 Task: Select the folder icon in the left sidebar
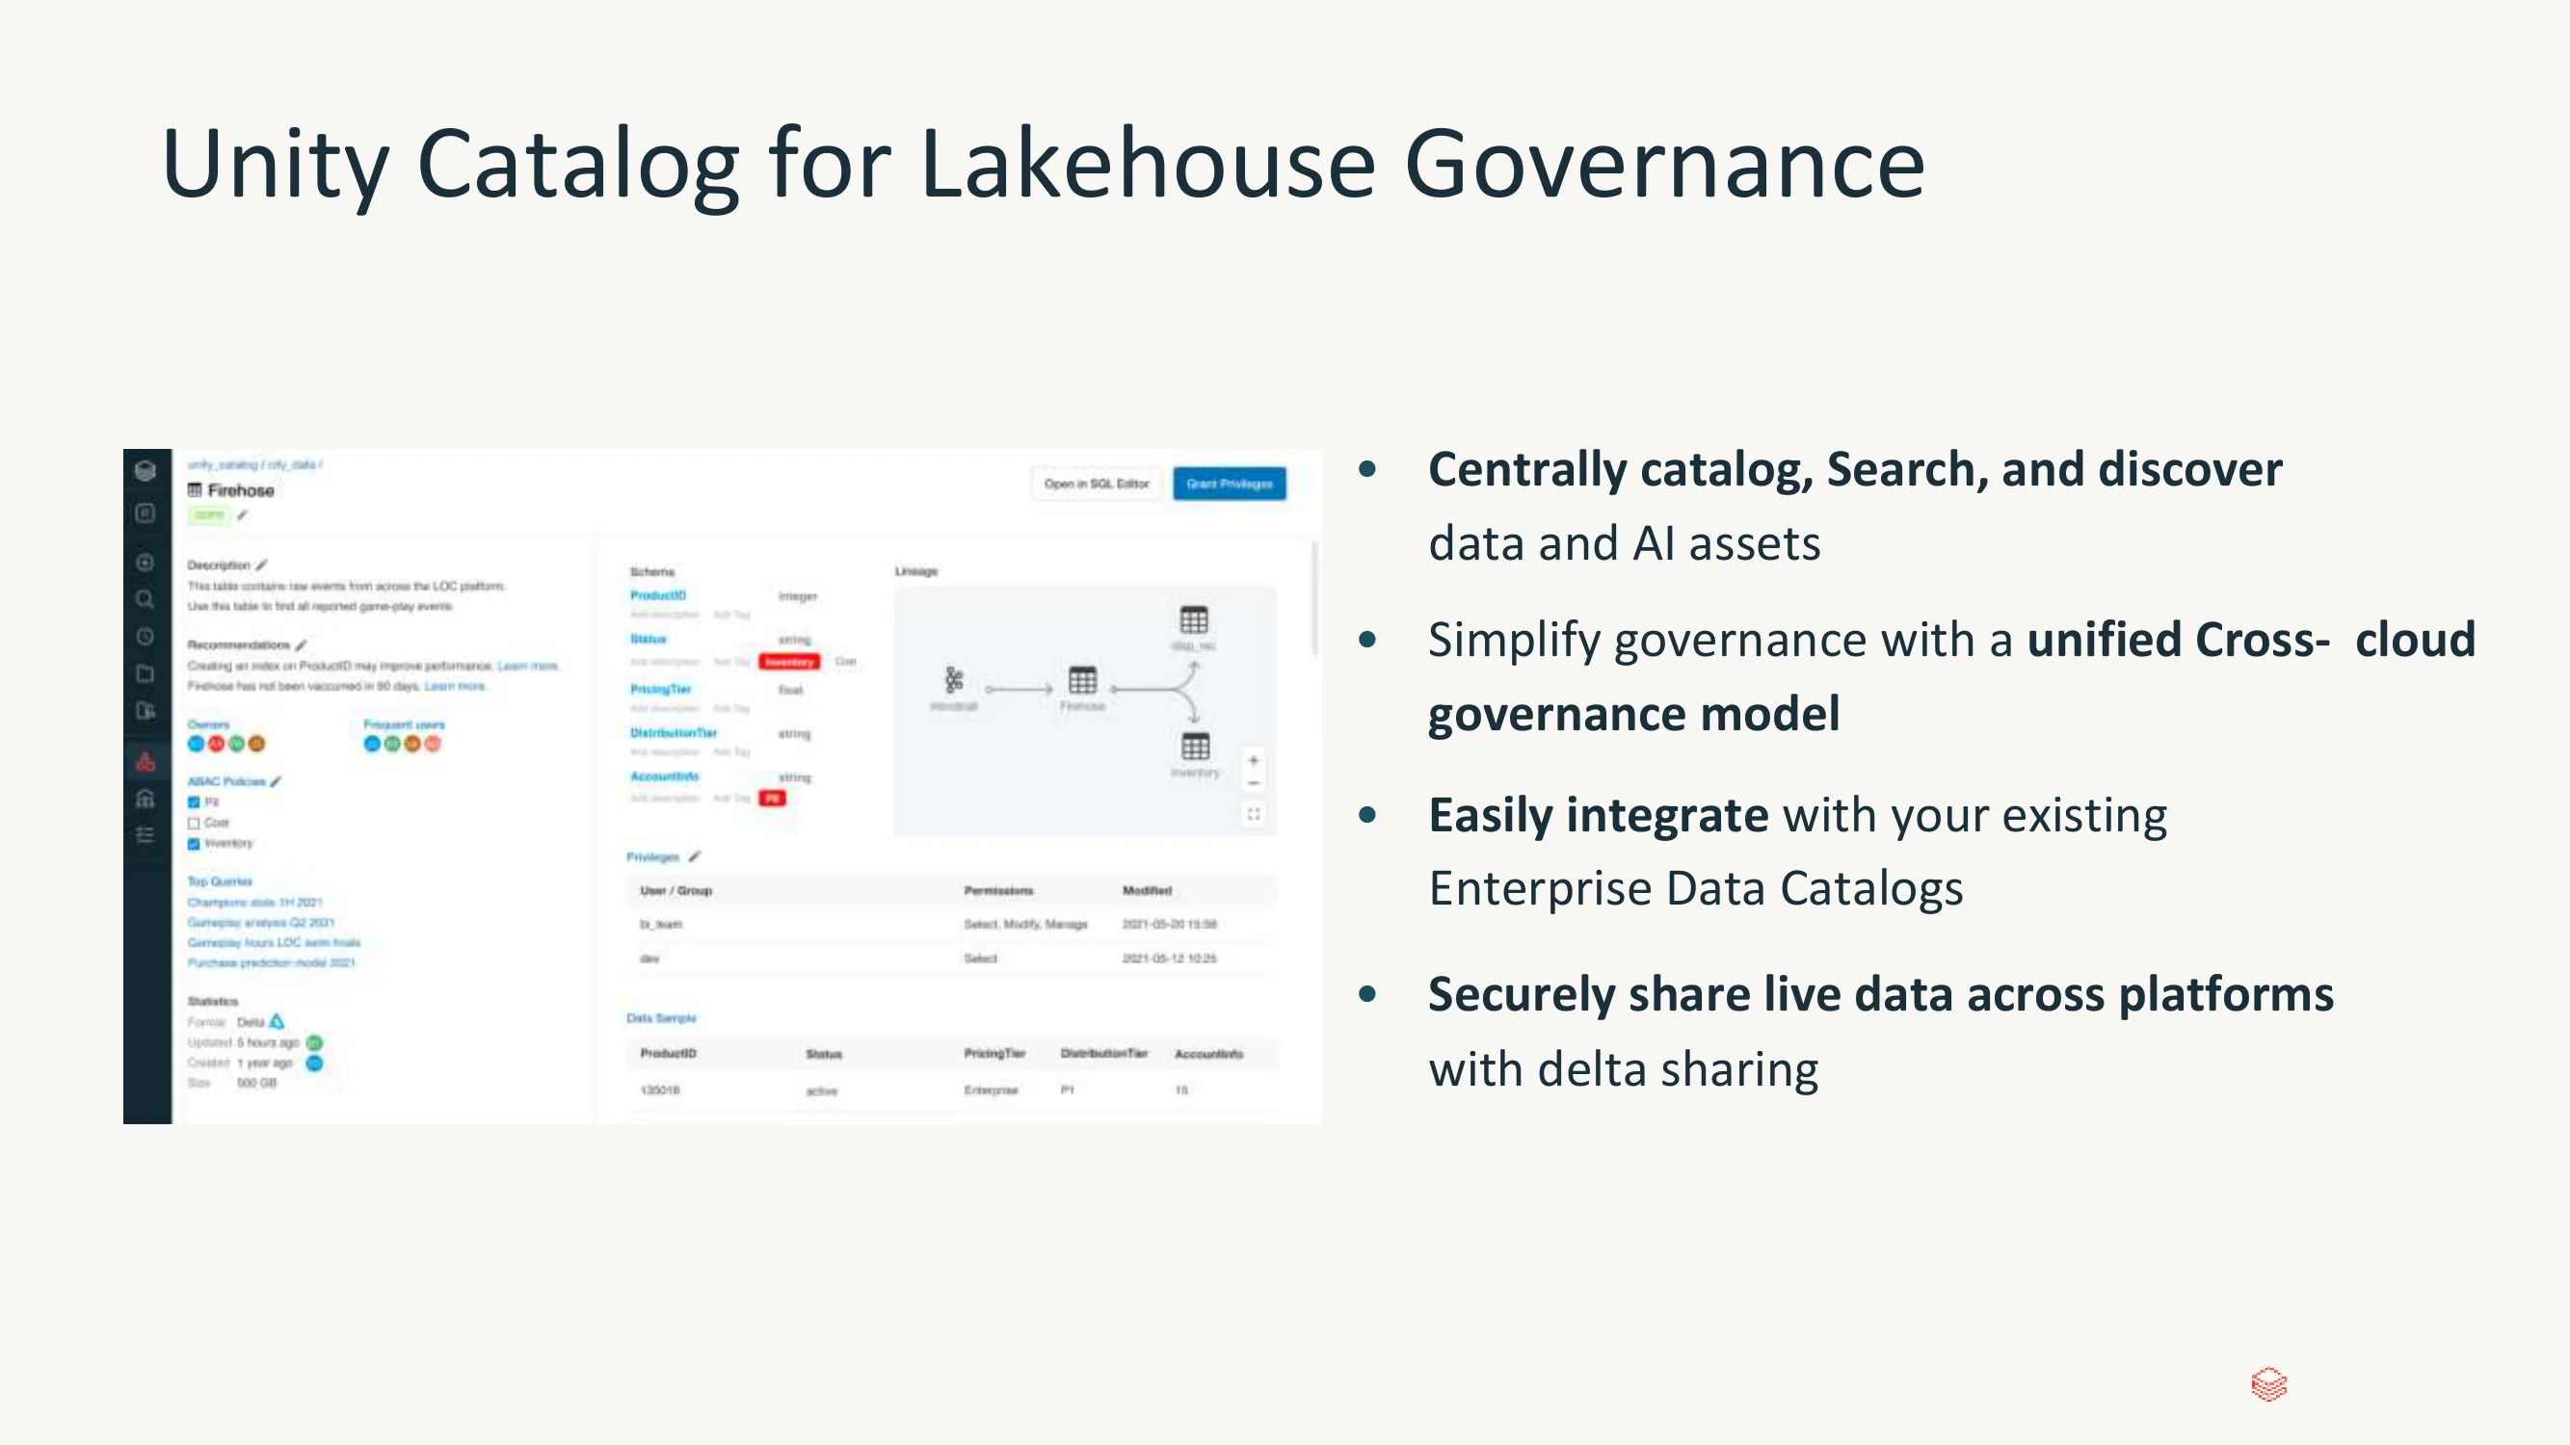(146, 673)
